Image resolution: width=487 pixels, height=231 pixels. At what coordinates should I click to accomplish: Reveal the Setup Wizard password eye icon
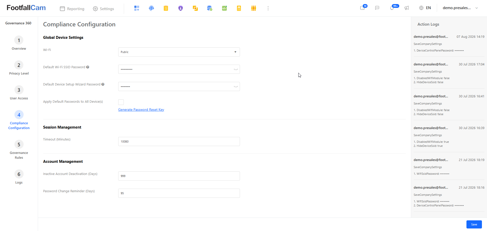[x=236, y=86]
